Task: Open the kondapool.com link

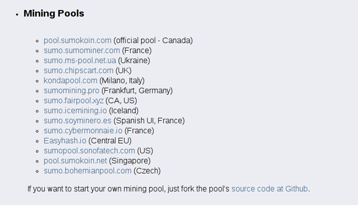Action: (70, 81)
